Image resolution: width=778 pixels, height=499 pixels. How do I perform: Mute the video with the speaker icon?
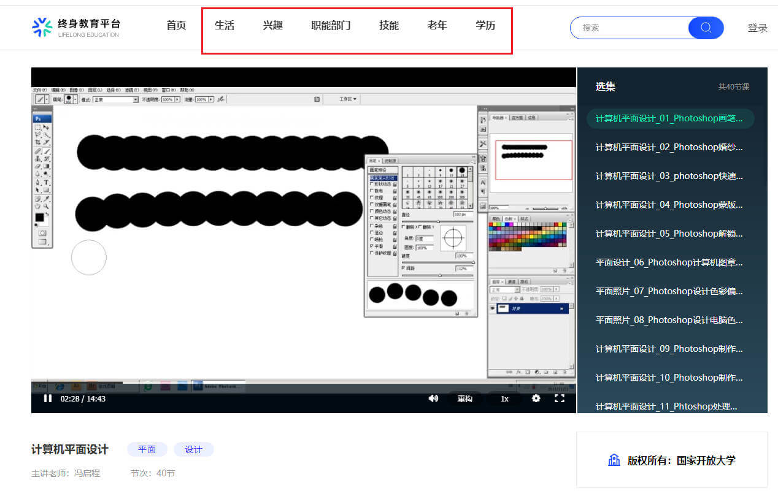433,398
